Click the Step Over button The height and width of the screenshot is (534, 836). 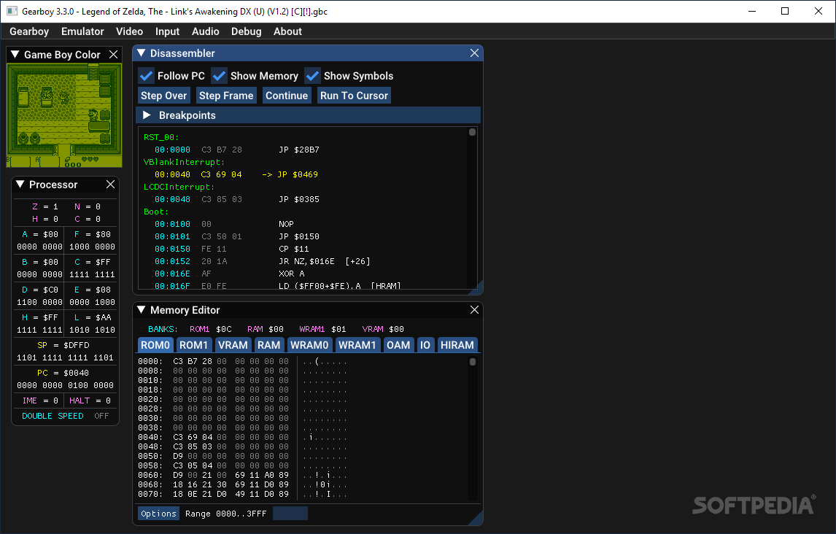point(163,96)
